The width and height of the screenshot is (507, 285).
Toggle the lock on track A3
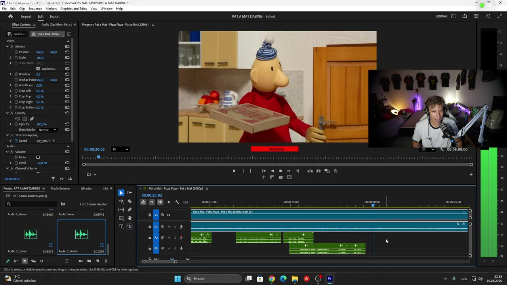150,248
